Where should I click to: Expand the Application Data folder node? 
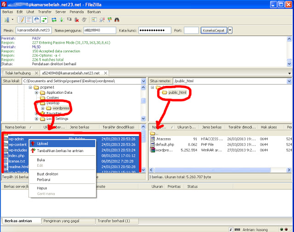coord(37,92)
